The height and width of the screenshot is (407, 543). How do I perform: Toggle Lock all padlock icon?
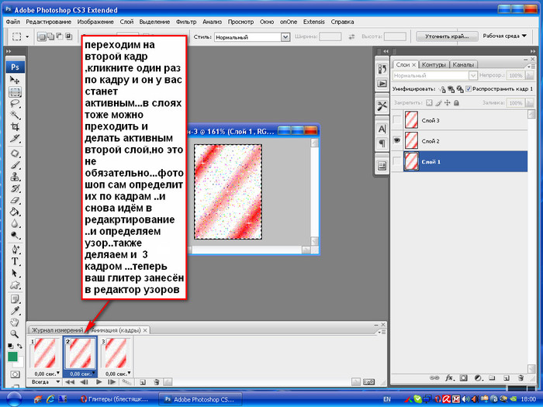click(456, 103)
